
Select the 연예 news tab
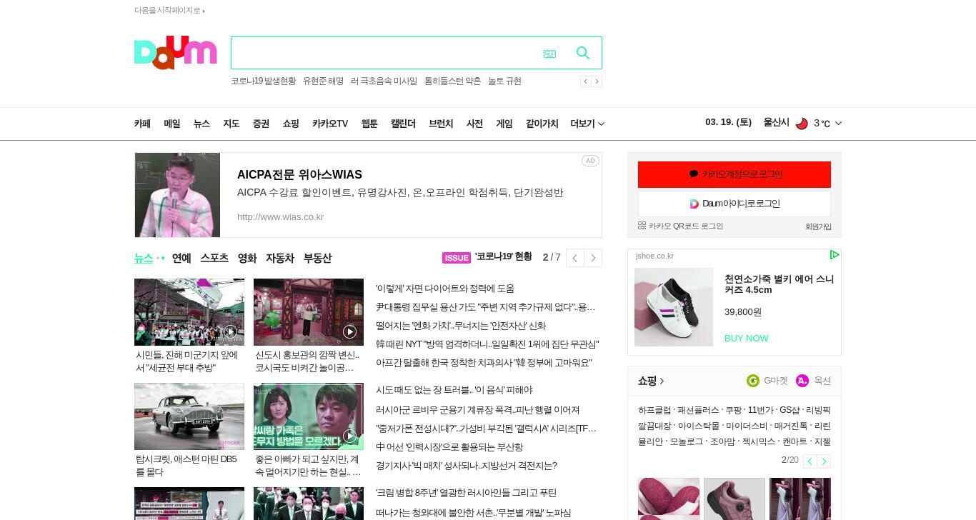[181, 258]
